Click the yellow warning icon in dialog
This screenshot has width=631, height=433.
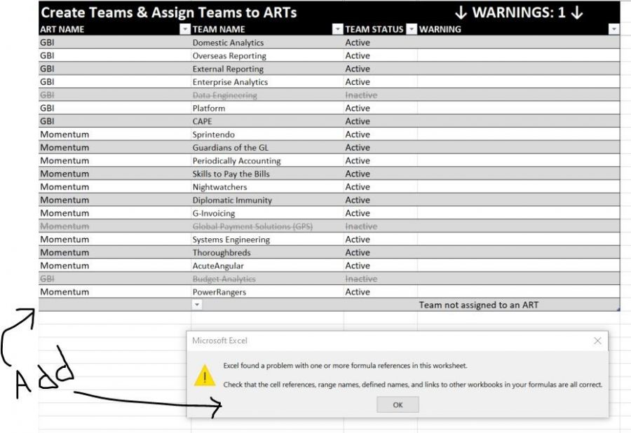tap(205, 376)
